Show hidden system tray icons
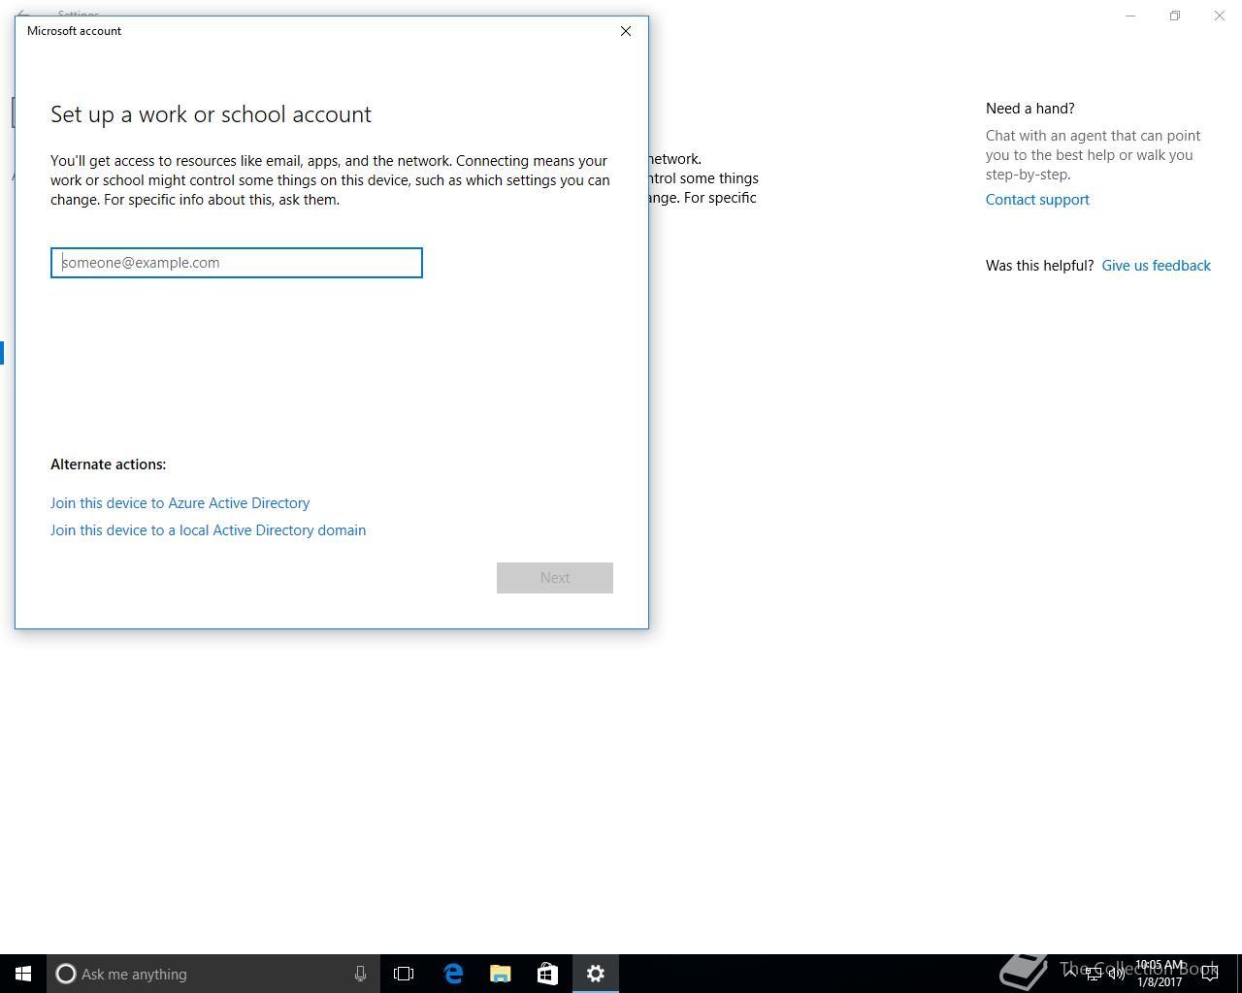Viewport: 1242px width, 993px height. tap(1070, 974)
